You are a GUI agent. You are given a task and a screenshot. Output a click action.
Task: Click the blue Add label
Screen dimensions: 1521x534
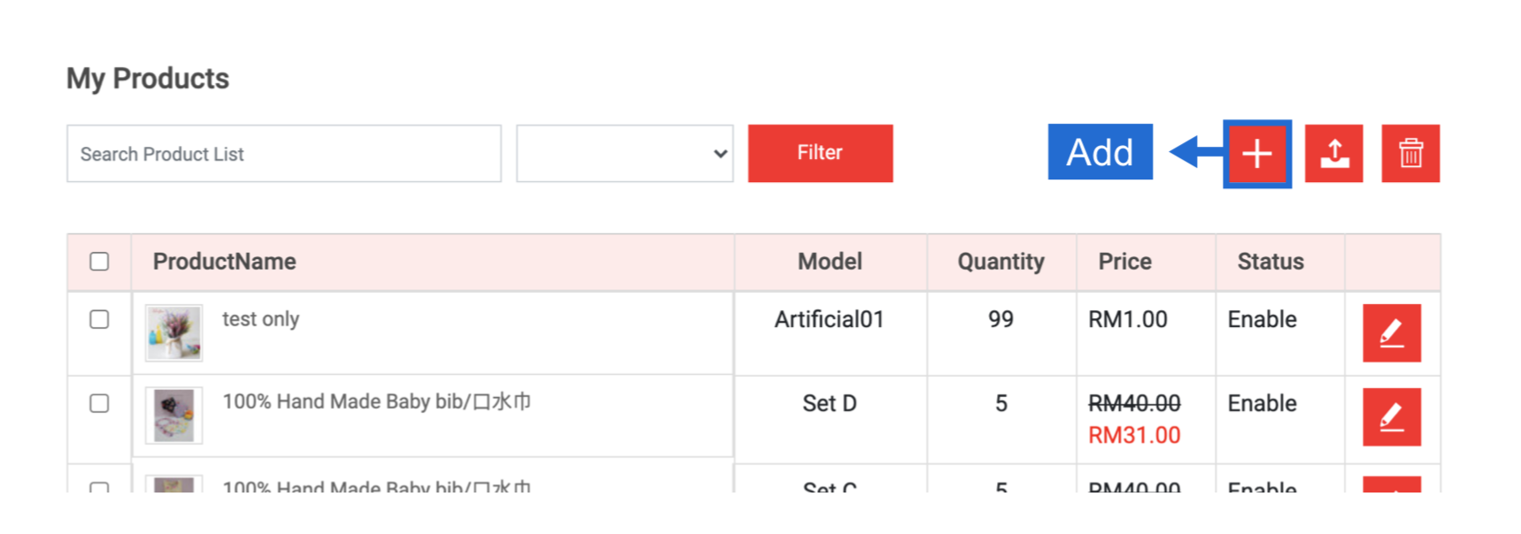click(1100, 152)
